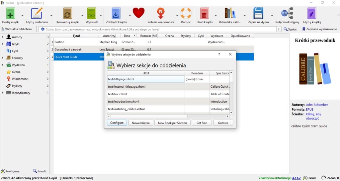340x181 pixels.
Task: Select text/titlepage.xhtml row
Action: (x=168, y=79)
